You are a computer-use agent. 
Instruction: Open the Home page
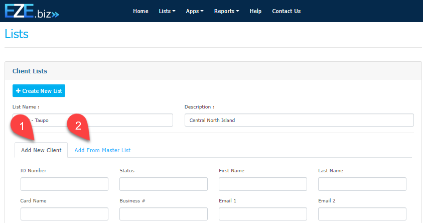tap(140, 11)
